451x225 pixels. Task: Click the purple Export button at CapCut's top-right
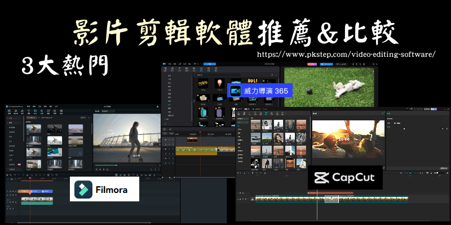click(x=434, y=109)
